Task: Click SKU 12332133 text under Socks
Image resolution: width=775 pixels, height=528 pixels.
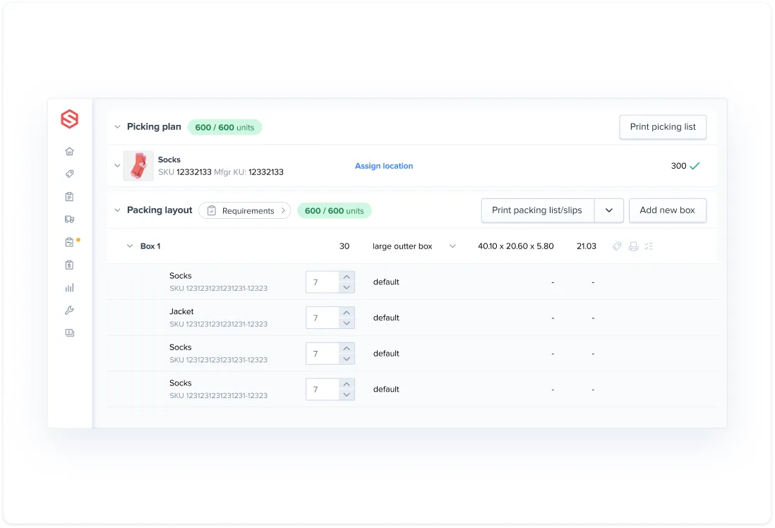Action: coord(185,172)
